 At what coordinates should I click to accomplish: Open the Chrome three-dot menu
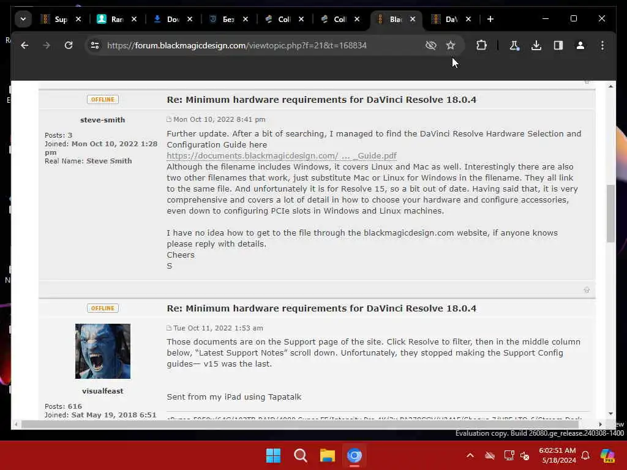603,45
